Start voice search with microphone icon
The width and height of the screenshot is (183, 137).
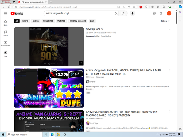pyautogui.click(x=132, y=13)
